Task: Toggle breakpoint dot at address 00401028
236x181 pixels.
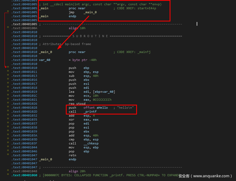Action: (8, 108)
